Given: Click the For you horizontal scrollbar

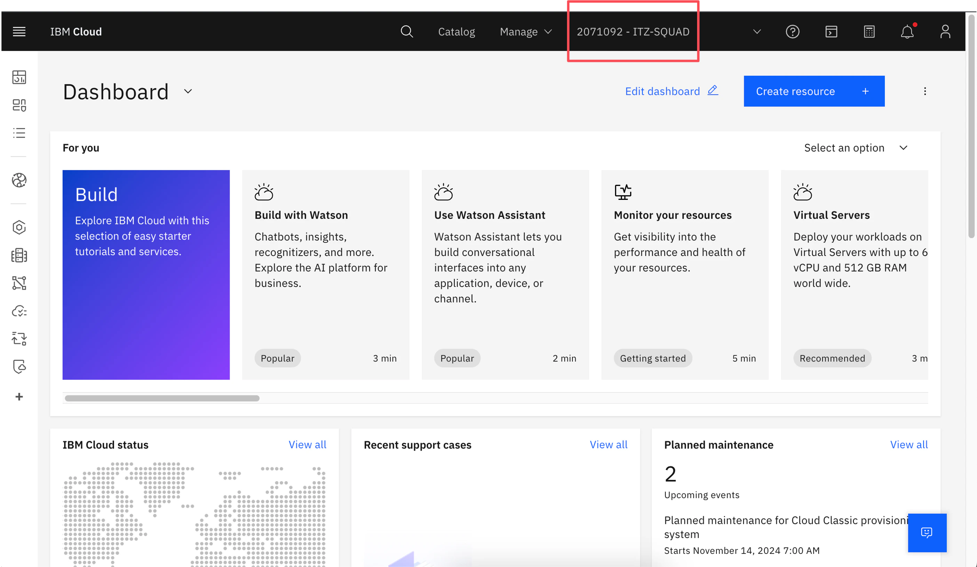Looking at the screenshot, I should click(x=162, y=398).
